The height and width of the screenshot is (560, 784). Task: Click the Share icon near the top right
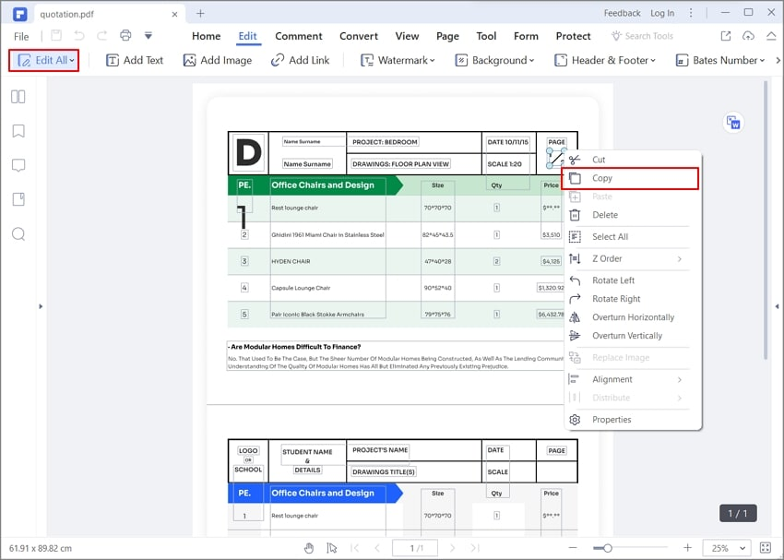[x=726, y=35]
